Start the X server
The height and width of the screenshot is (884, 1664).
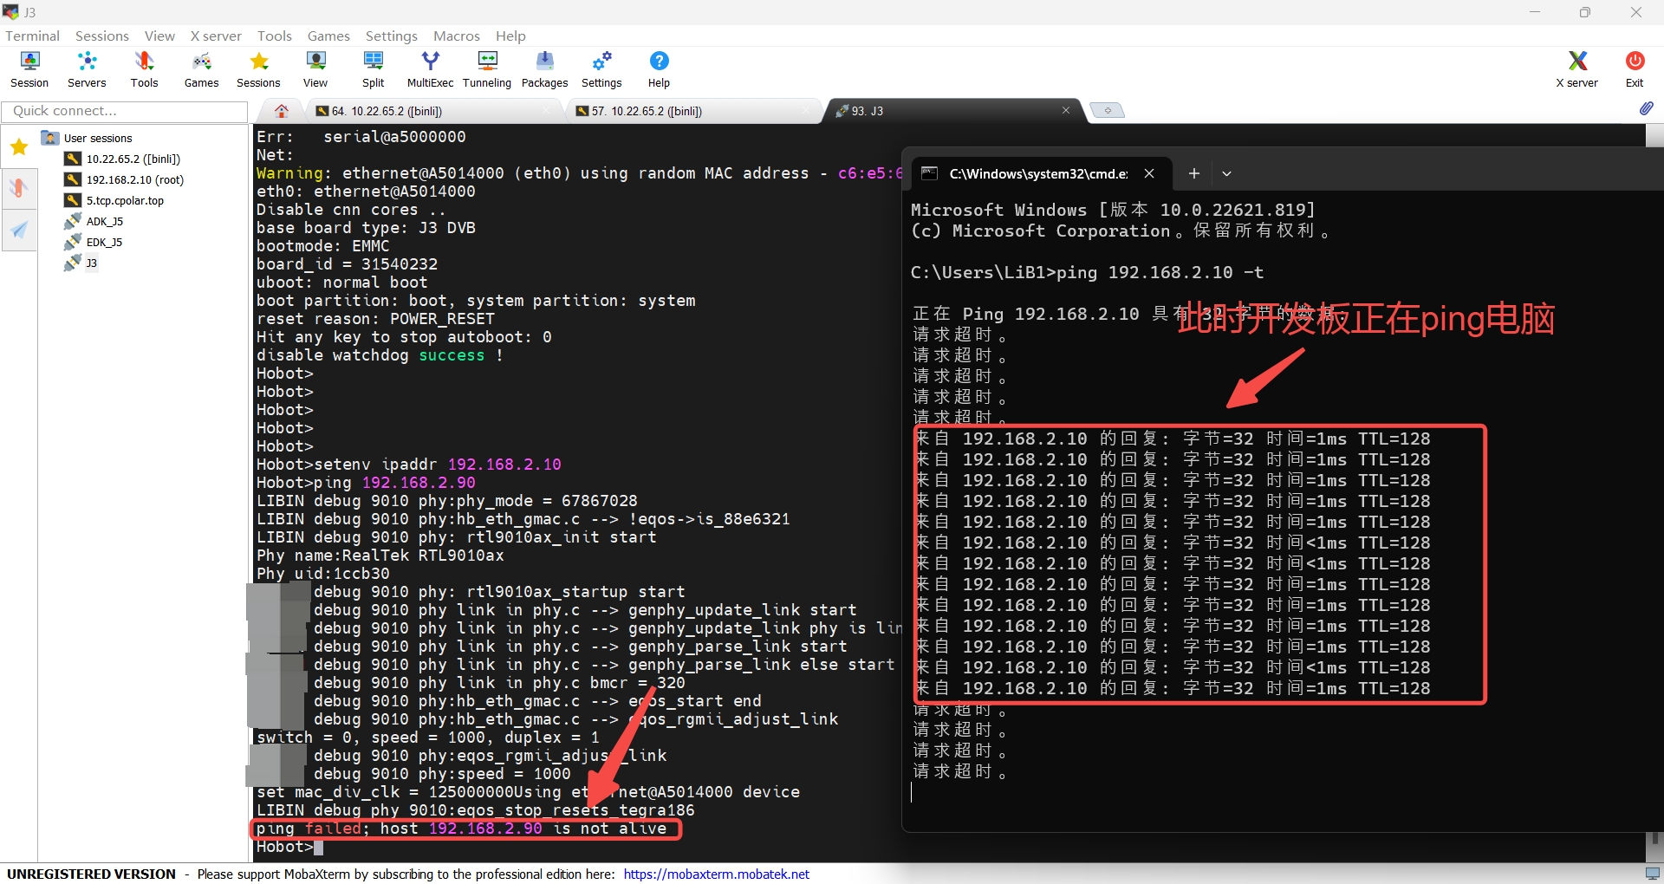tap(1576, 69)
